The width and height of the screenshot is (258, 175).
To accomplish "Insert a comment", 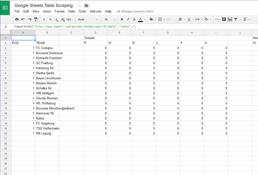I will [x=224, y=20].
